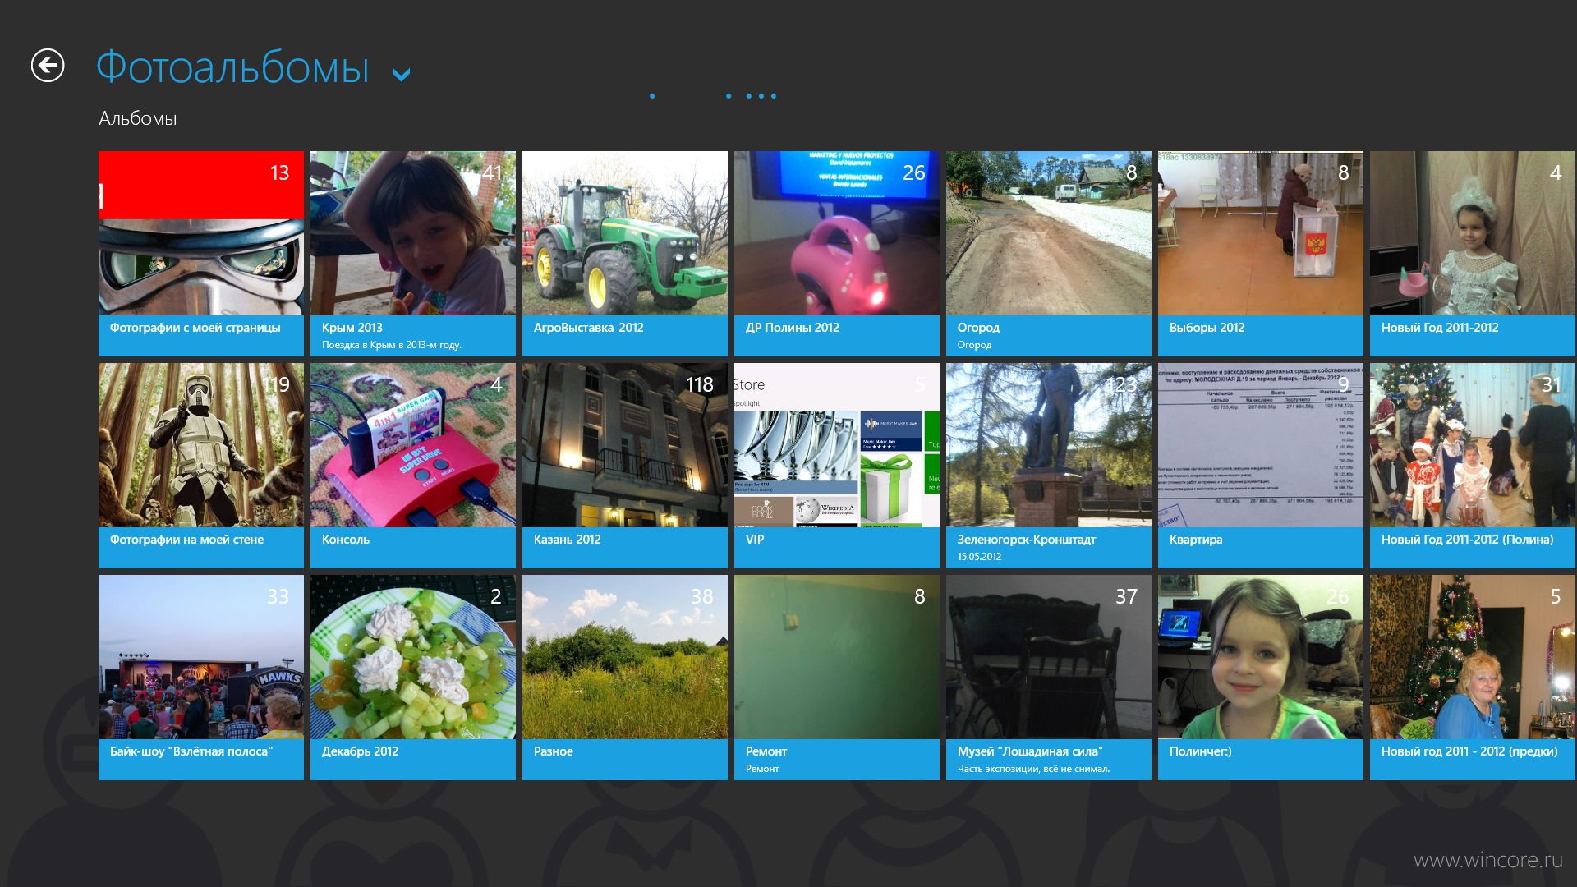Open the Новый год 2011 - 2012 (предки) album
This screenshot has height=887, width=1577.
click(1473, 677)
